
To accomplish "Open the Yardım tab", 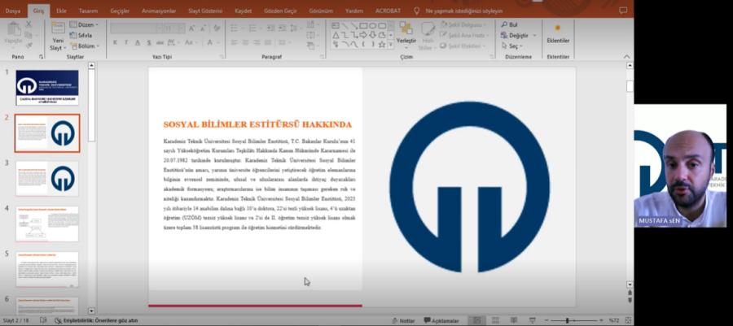I will [x=354, y=11].
